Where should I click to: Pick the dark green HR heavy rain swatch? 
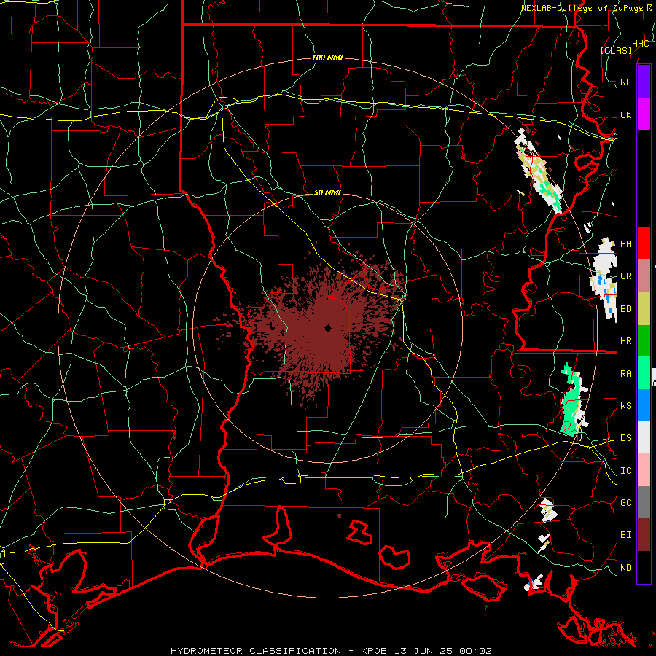pyautogui.click(x=644, y=341)
